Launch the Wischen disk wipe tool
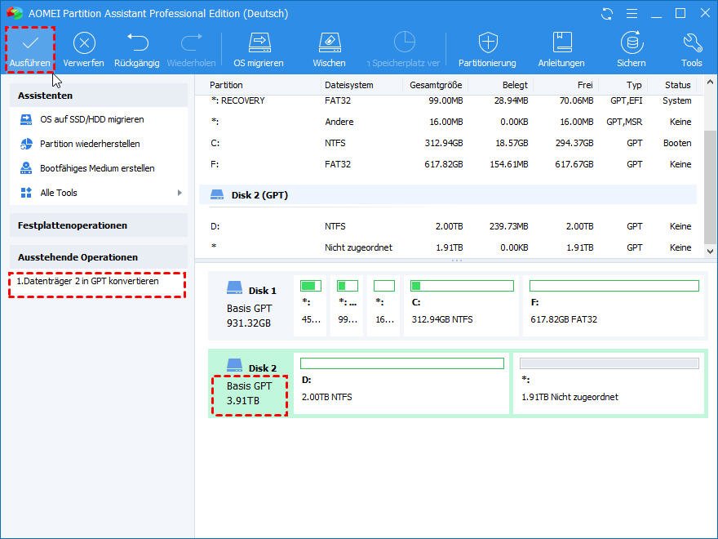Viewport: 718px width, 539px height. coord(330,42)
